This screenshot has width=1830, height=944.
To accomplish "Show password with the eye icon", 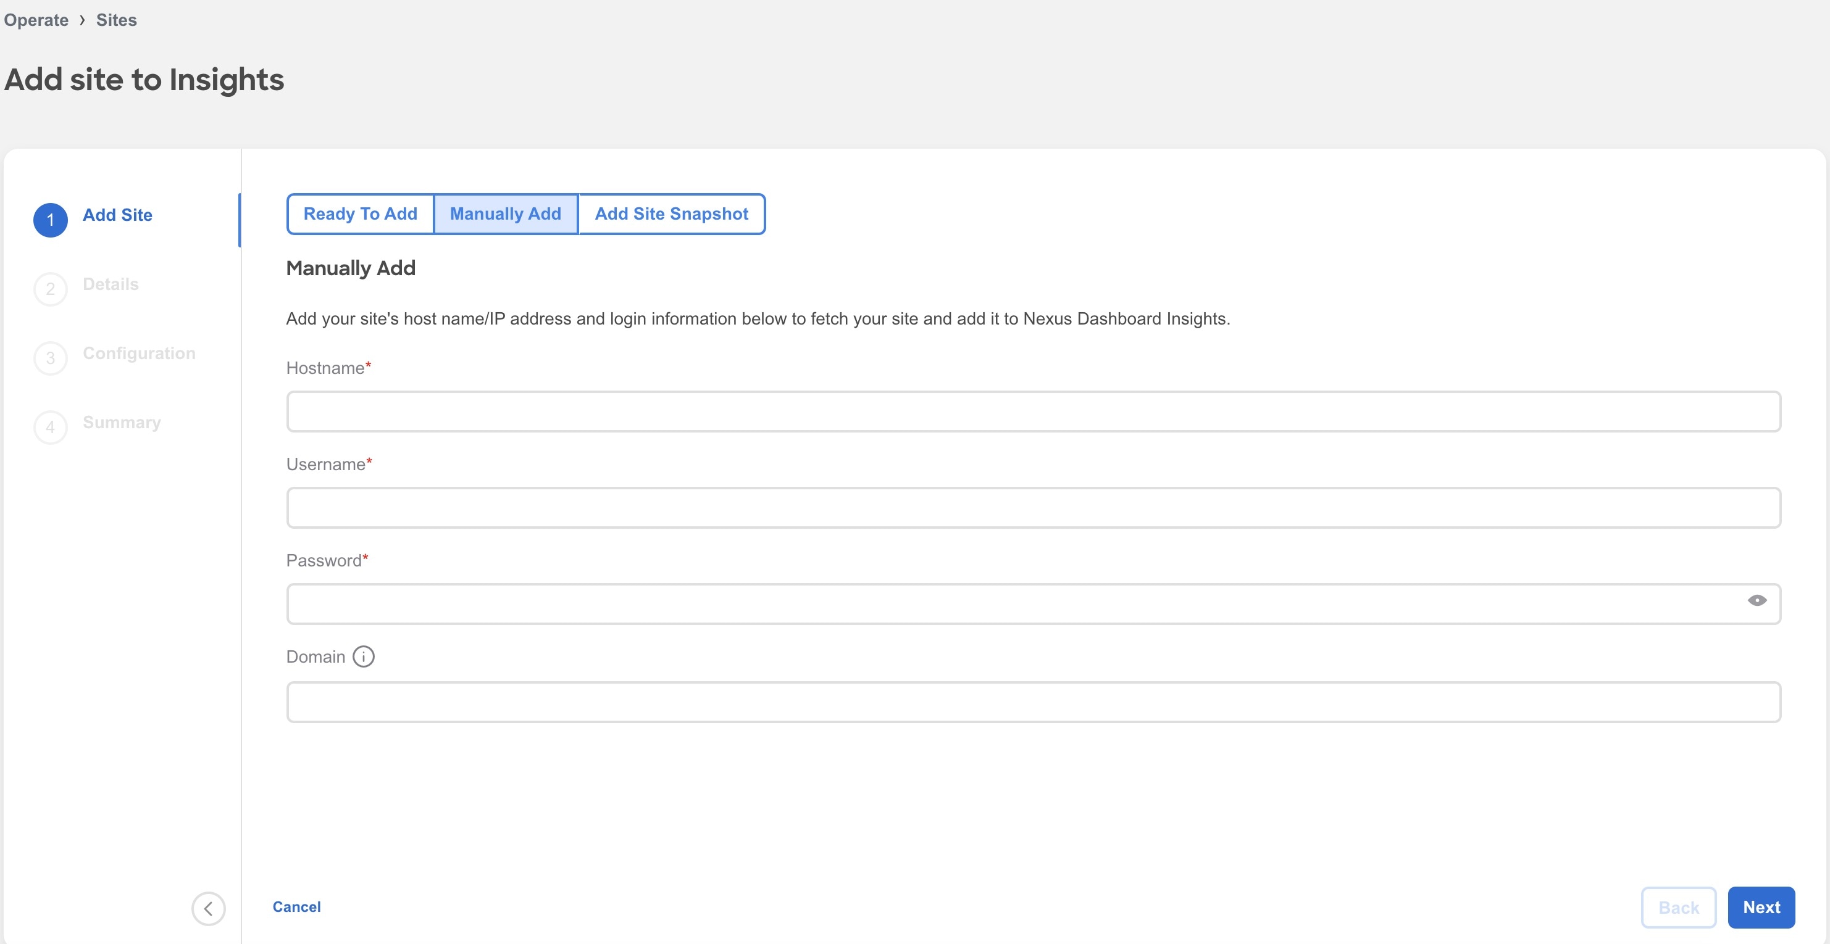I will (1757, 600).
